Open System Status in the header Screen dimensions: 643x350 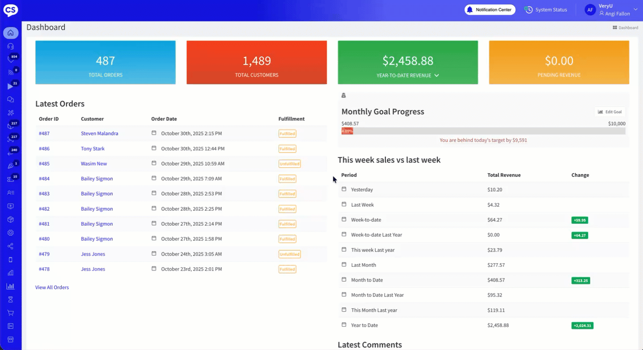tap(546, 9)
